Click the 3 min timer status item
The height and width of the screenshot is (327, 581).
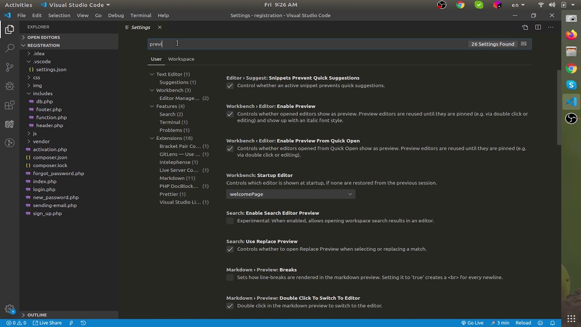[500, 323]
